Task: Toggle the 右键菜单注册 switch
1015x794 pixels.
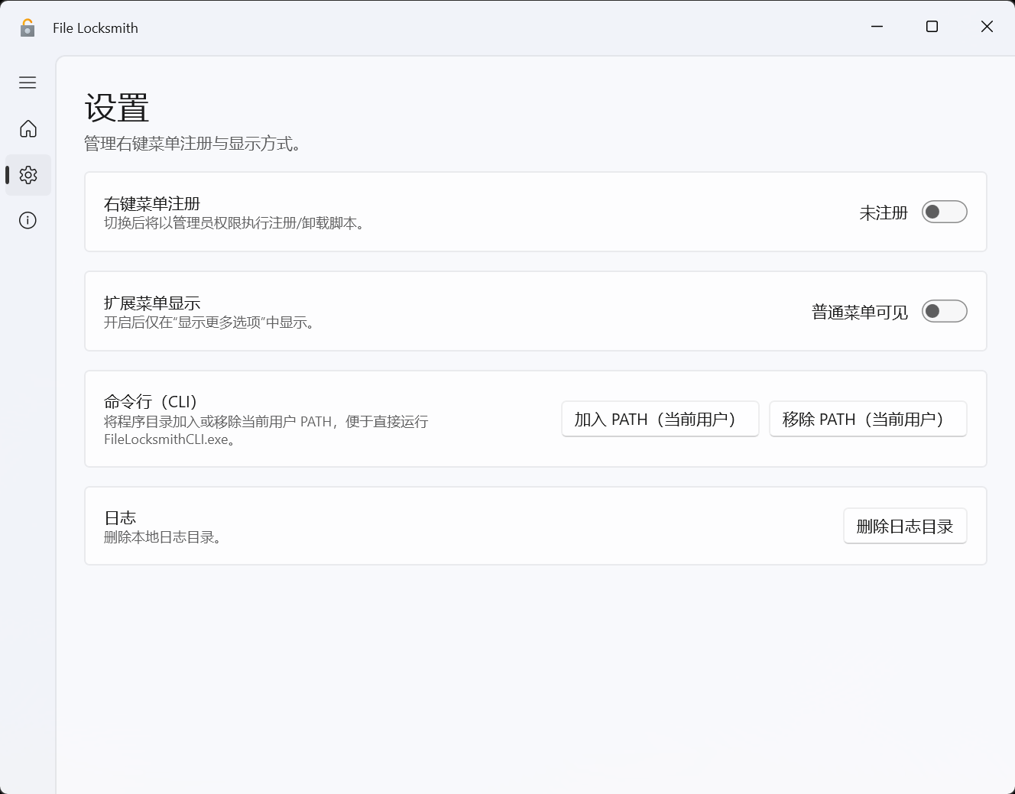Action: (944, 212)
